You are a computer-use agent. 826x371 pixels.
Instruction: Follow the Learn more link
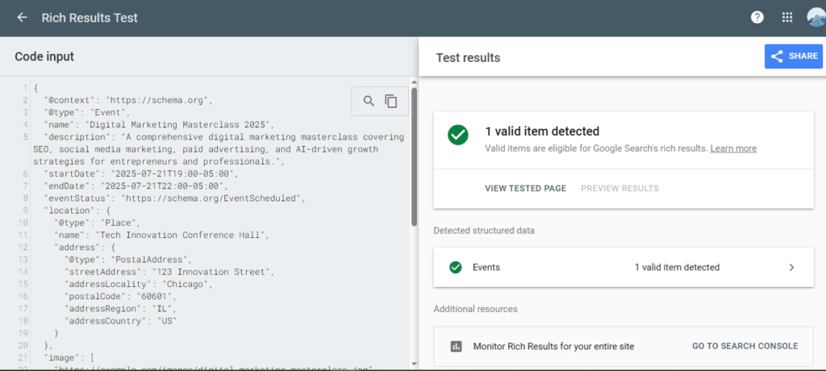click(733, 148)
